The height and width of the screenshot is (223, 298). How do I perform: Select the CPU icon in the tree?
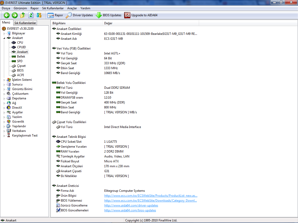click(x=14, y=43)
